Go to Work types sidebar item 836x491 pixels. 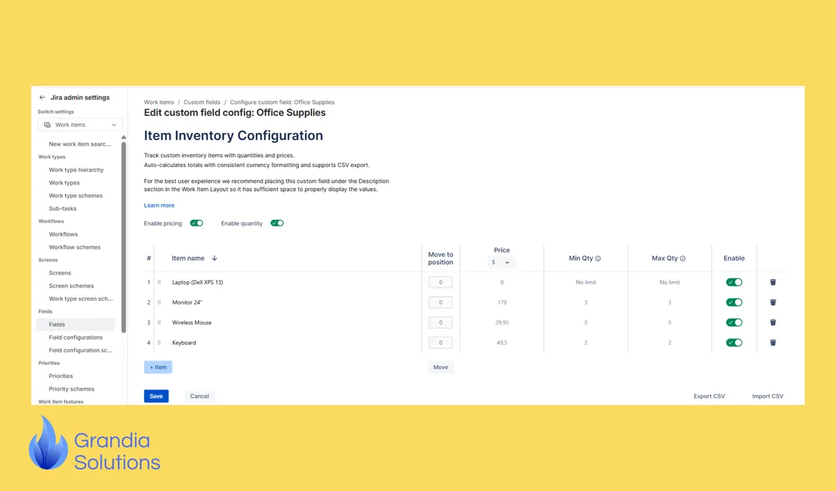click(x=64, y=183)
